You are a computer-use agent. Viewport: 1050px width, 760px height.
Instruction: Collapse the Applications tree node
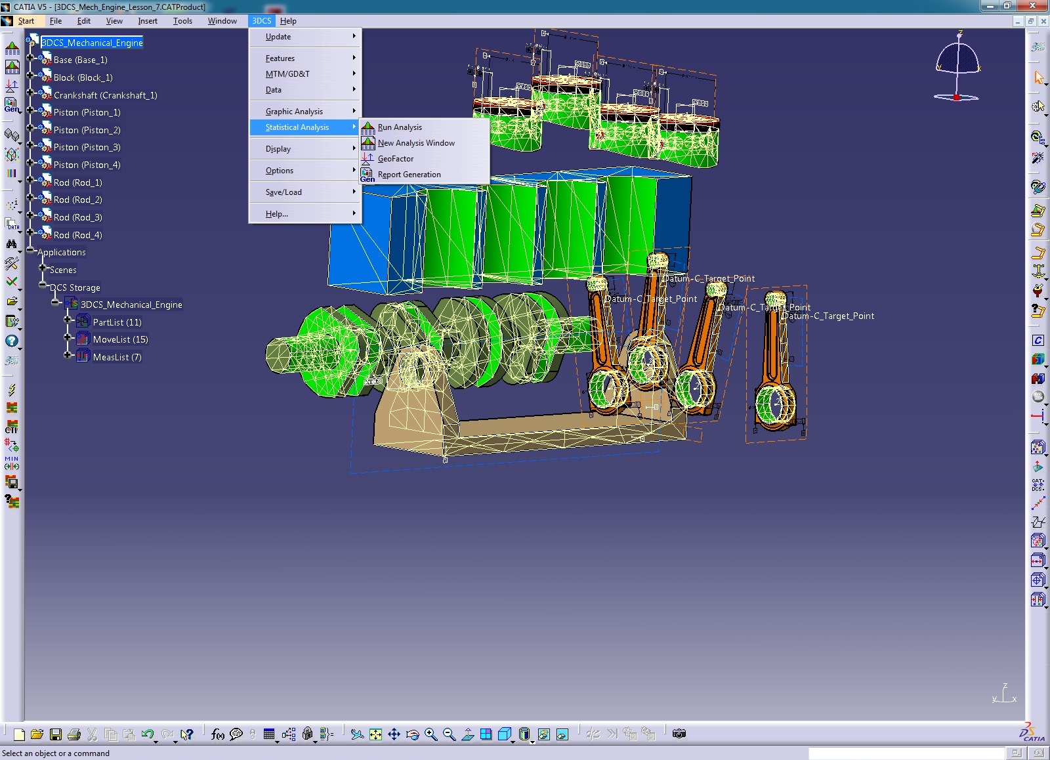click(30, 250)
